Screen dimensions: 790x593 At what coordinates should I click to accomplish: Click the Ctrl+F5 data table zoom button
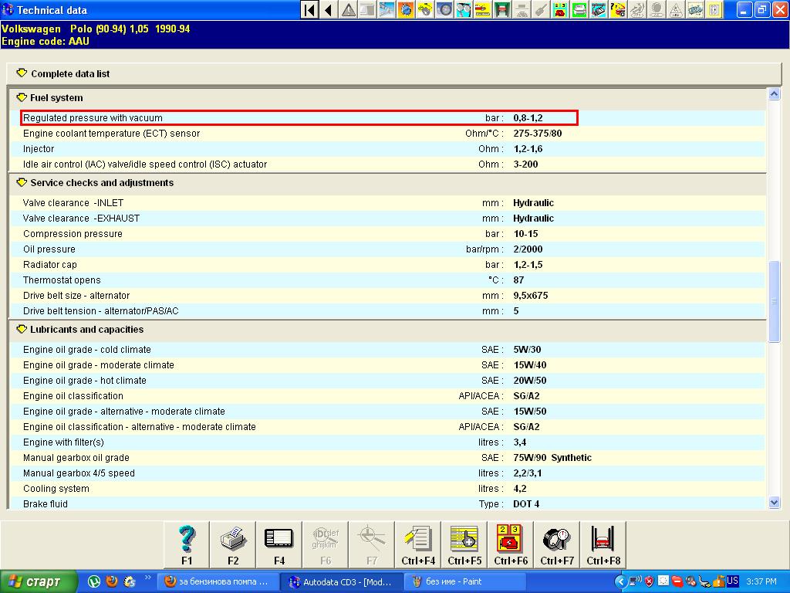(464, 544)
